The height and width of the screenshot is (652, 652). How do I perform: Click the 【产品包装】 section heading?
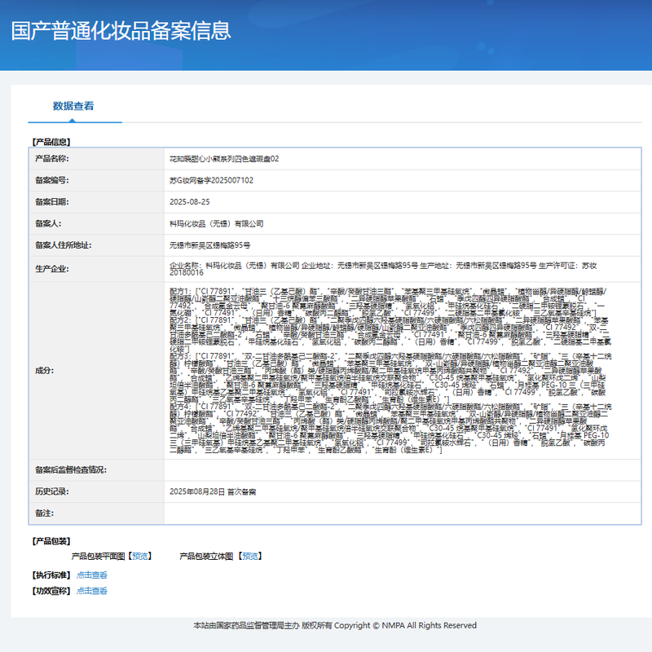[50, 540]
